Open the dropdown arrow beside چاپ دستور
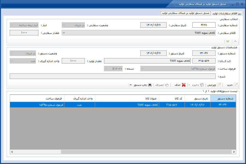The width and height of the screenshot is (246, 164). coord(131,85)
